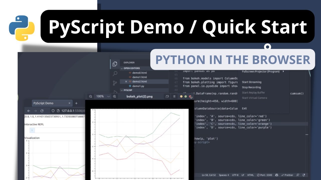Click the page info icon in address bar
This screenshot has height=180, width=321.
coord(58,111)
